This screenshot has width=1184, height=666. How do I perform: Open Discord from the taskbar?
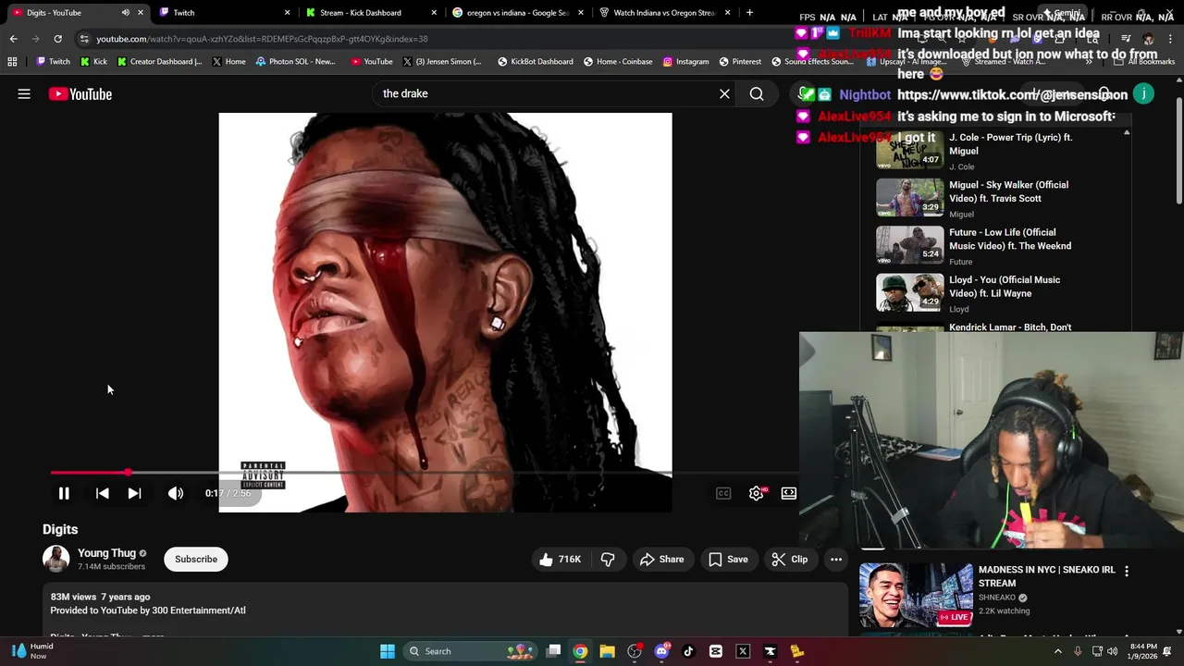coord(661,651)
